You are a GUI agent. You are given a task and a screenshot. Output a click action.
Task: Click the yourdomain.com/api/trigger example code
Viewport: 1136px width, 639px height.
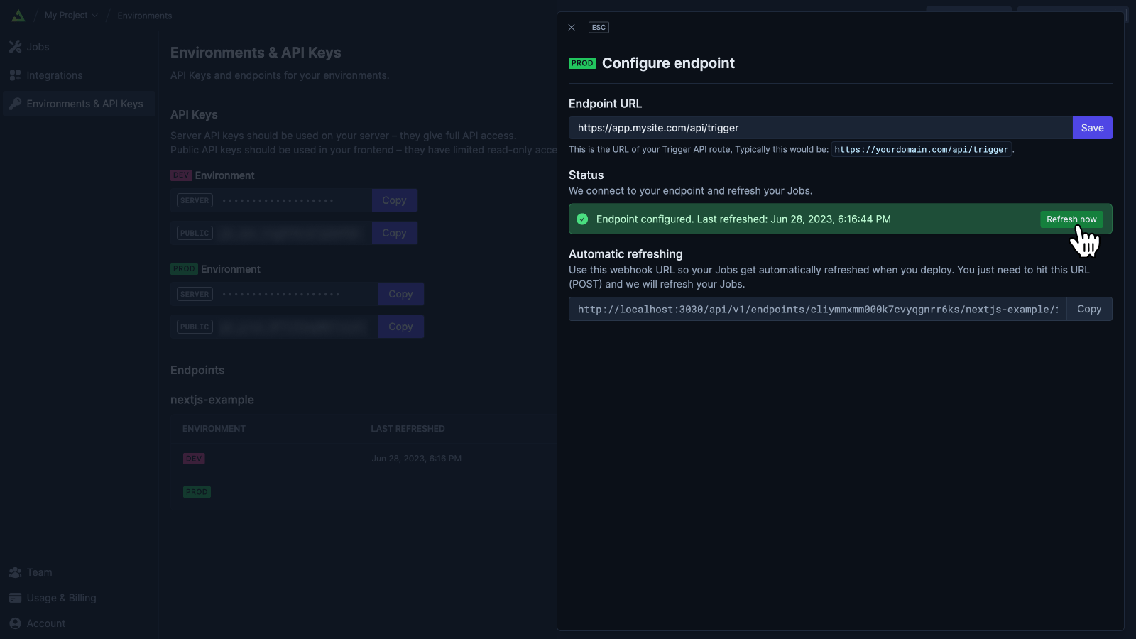coord(922,150)
